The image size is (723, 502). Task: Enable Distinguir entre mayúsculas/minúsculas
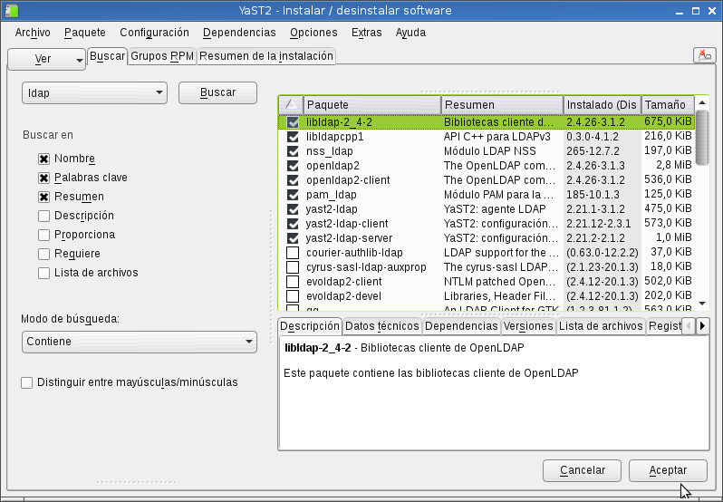click(27, 382)
